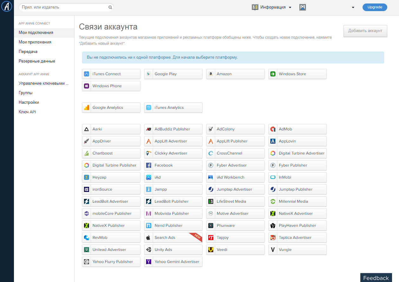Click the iTunes Analytics blue icon

(x=149, y=108)
